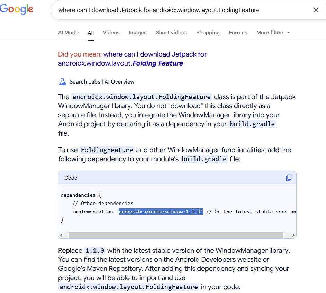Select the Shopping tab
Image resolution: width=326 pixels, height=293 pixels.
tap(208, 33)
